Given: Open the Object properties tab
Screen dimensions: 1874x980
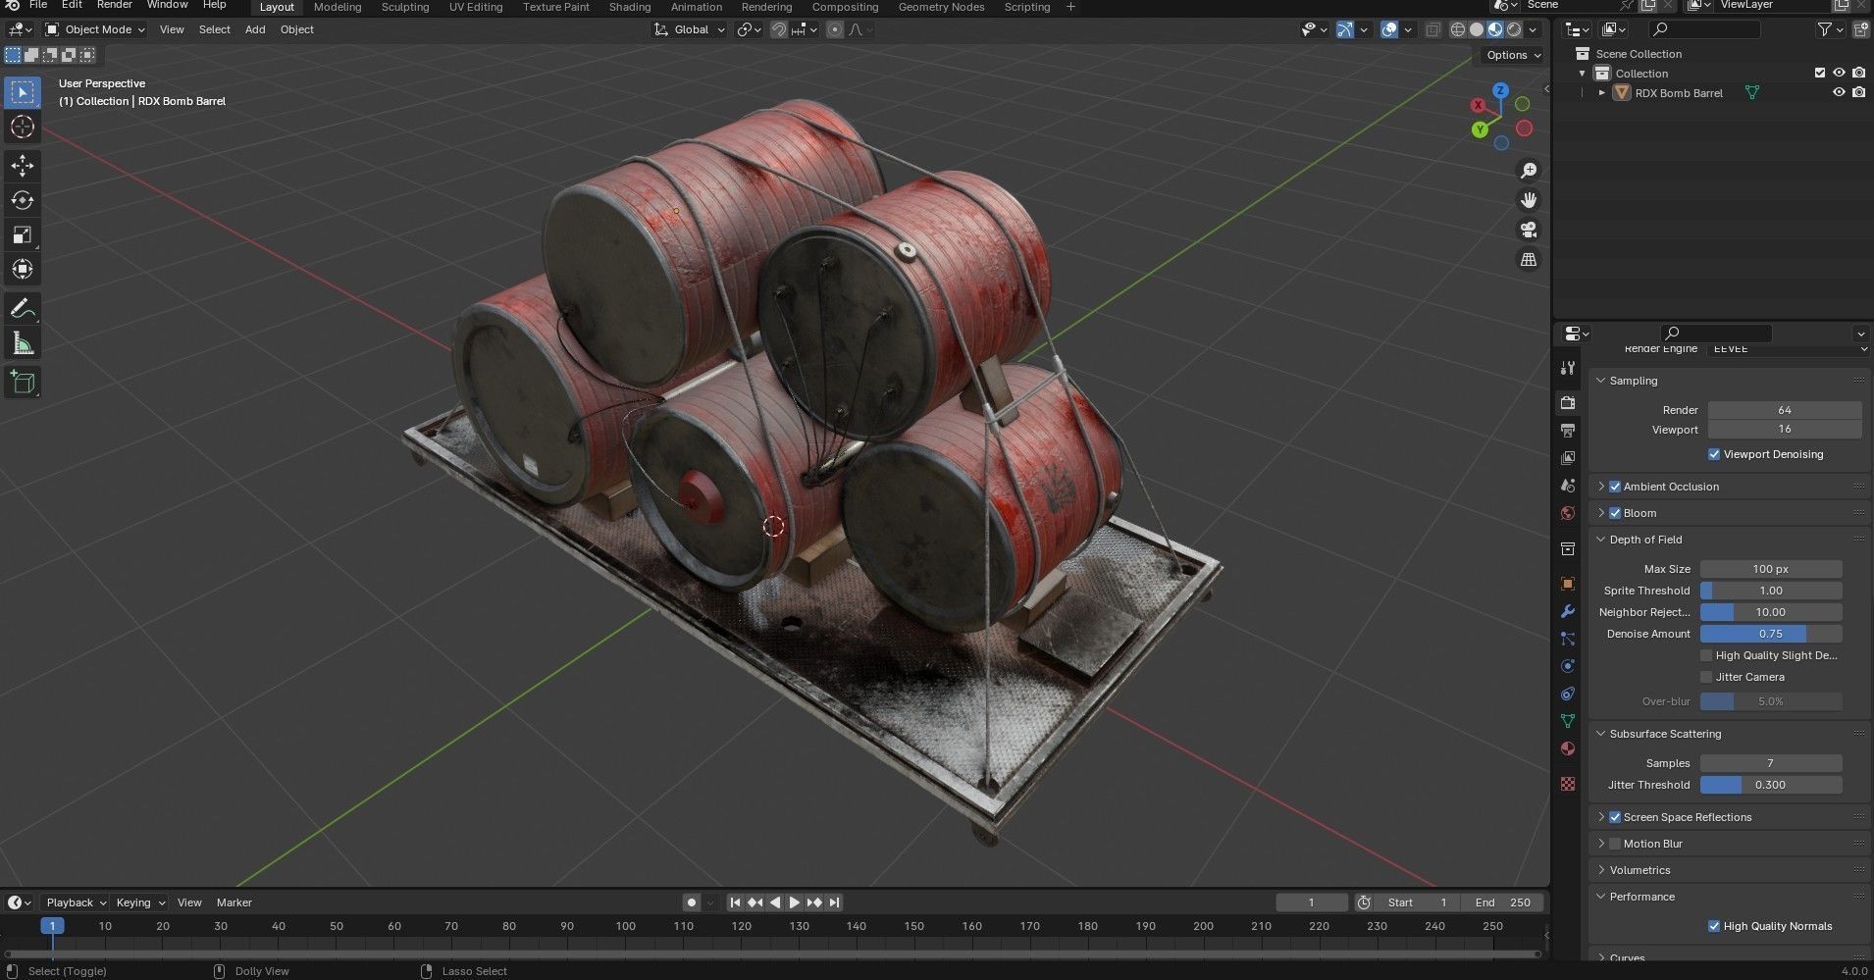Looking at the screenshot, I should click(x=1568, y=584).
